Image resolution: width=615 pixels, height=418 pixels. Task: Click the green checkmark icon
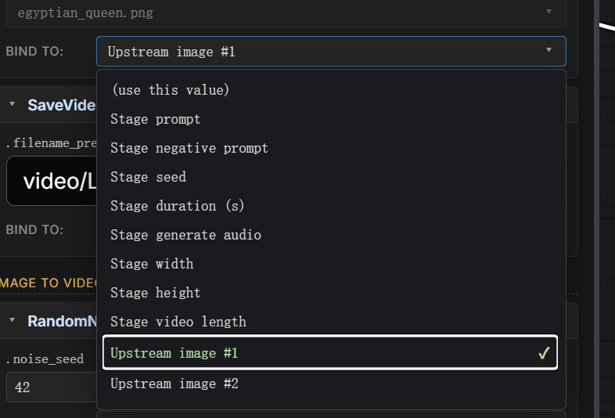[x=544, y=353]
